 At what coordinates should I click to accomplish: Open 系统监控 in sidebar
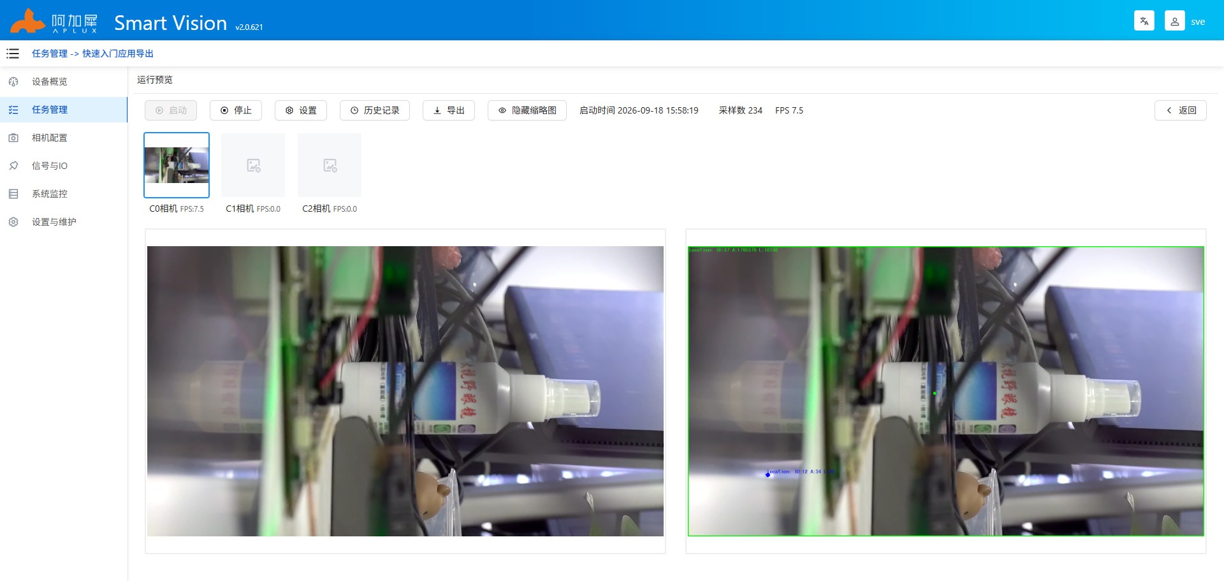(64, 194)
